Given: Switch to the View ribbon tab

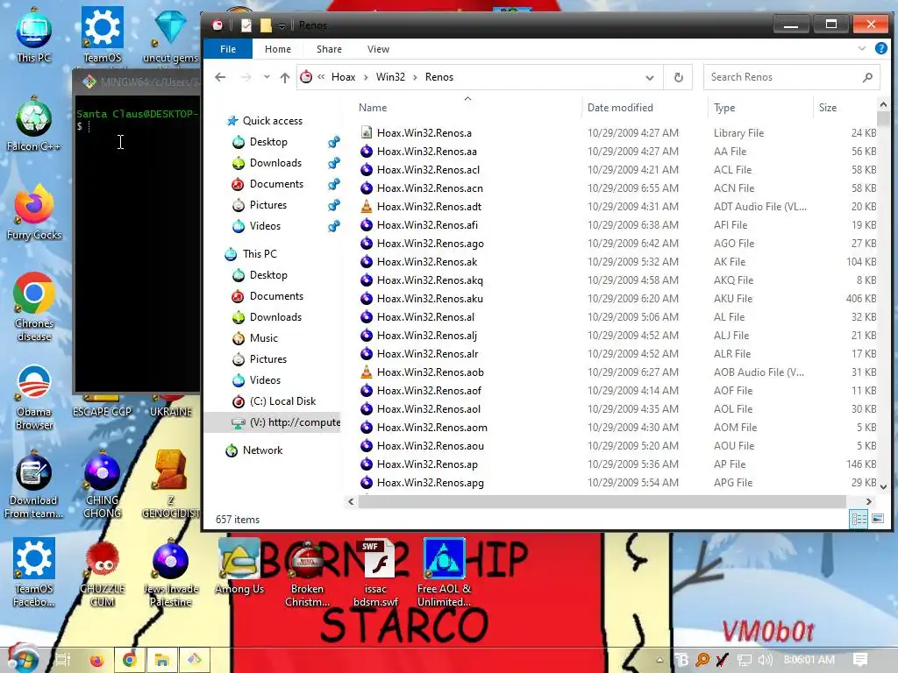Looking at the screenshot, I should click(378, 49).
